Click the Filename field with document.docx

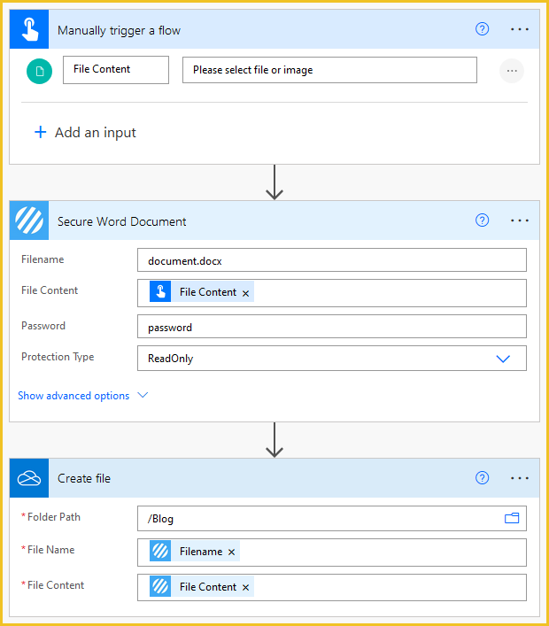coord(332,260)
